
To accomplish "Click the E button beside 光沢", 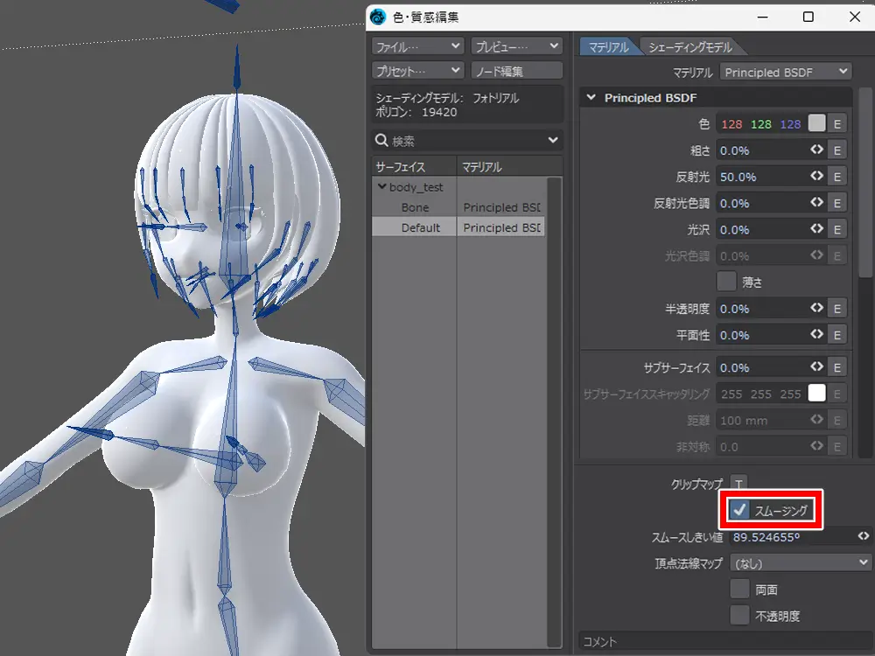I will [x=836, y=229].
